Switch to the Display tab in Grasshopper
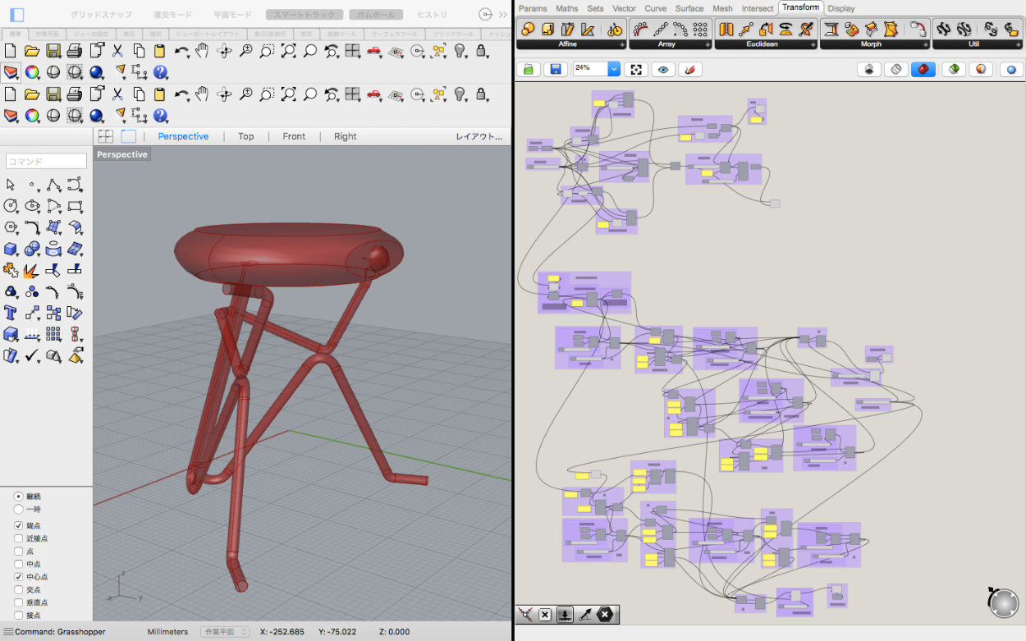The width and height of the screenshot is (1026, 641). 841,8
